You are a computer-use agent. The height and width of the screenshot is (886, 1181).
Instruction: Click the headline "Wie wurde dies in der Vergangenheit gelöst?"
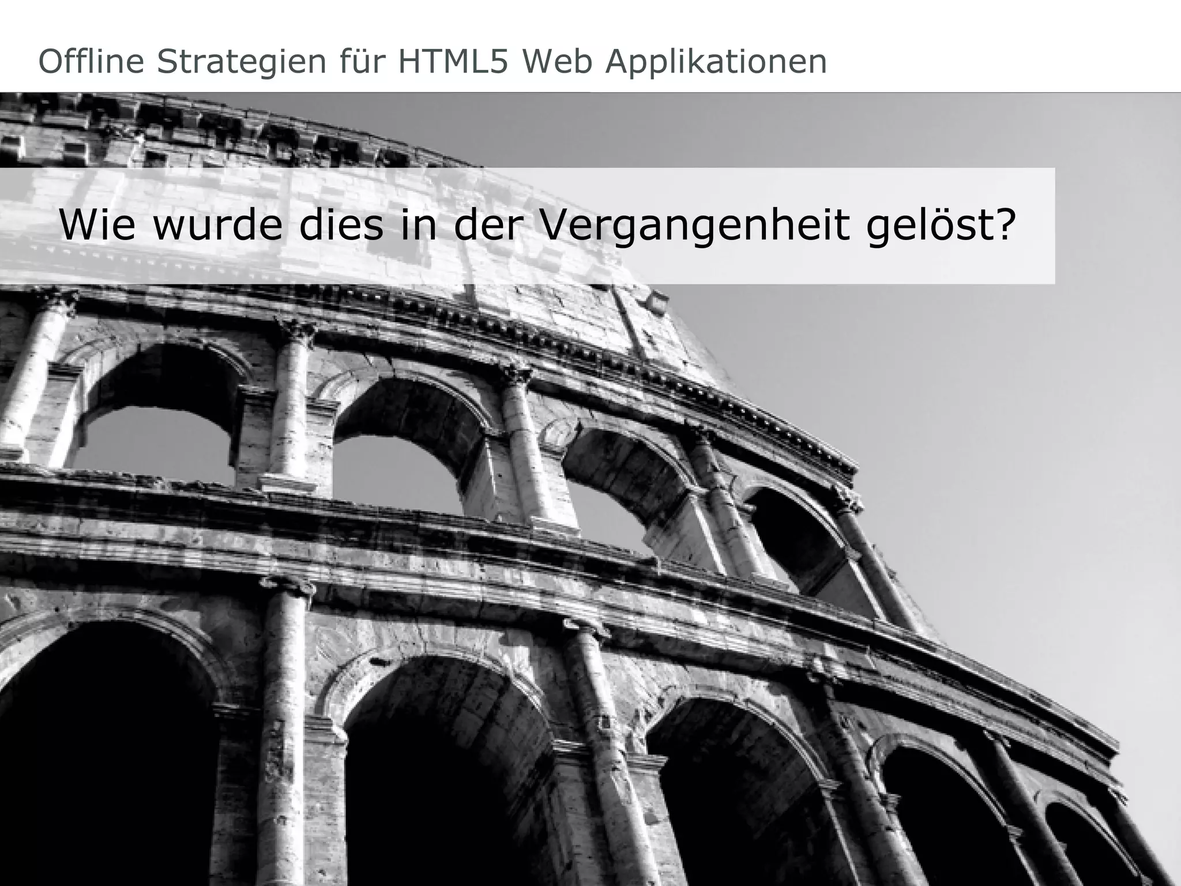pos(537,226)
